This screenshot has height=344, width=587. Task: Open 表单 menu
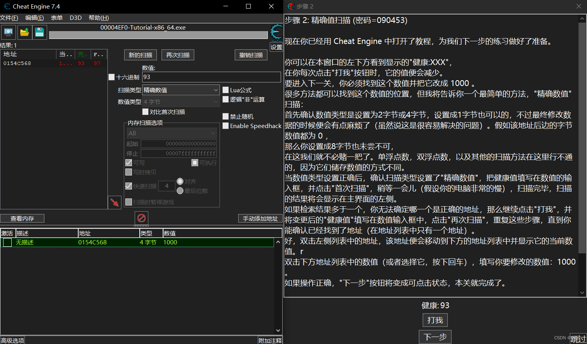57,18
